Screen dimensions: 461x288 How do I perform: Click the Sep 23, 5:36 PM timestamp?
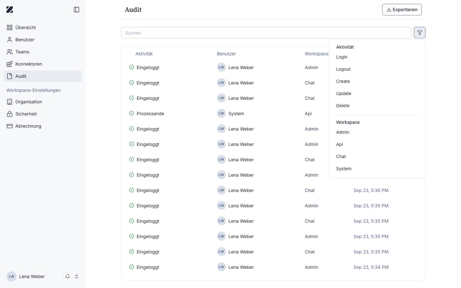(371, 190)
